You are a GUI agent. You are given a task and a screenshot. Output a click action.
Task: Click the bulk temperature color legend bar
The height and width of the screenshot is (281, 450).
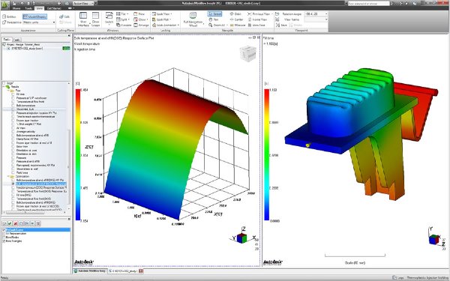click(78, 155)
